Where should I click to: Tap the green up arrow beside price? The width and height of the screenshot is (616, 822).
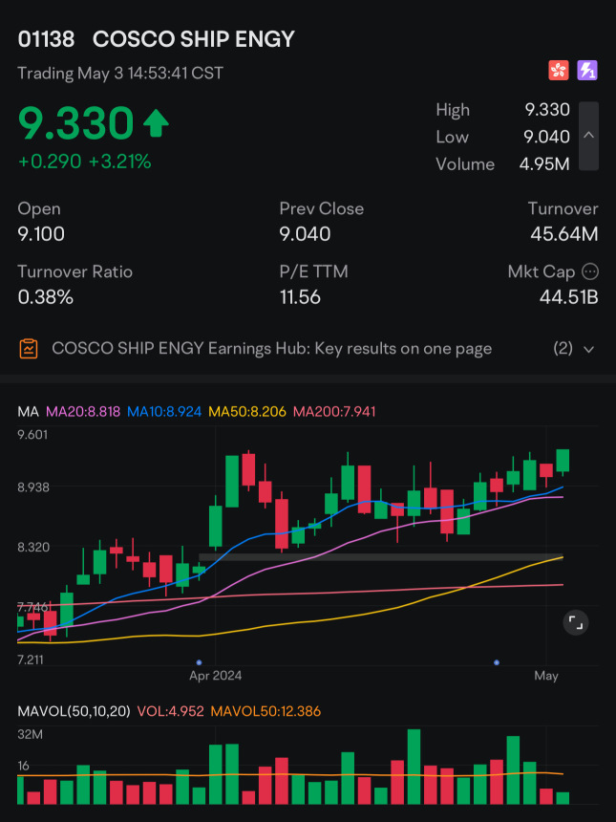(156, 124)
